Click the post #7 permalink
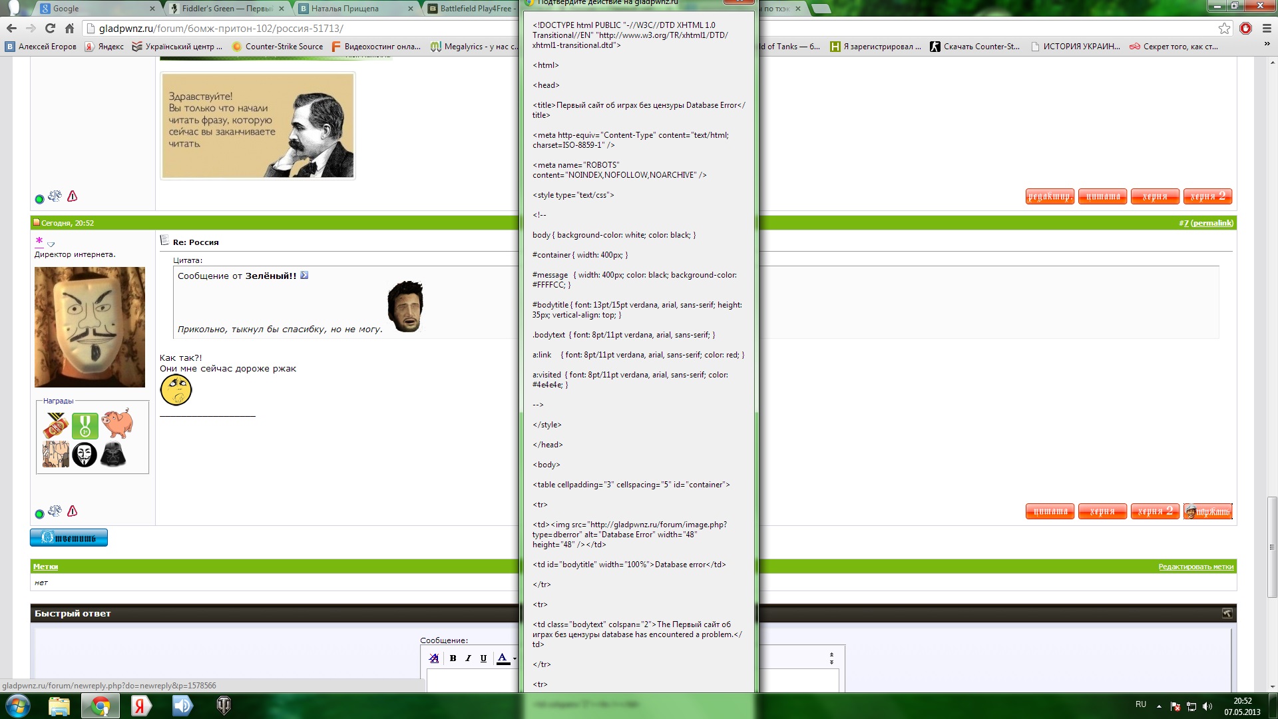 [x=1211, y=223]
